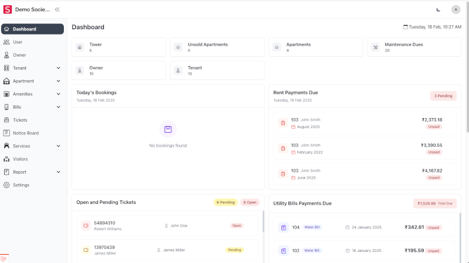Expand the Apartment sidebar submenu
The image size is (469, 263).
coord(58,81)
